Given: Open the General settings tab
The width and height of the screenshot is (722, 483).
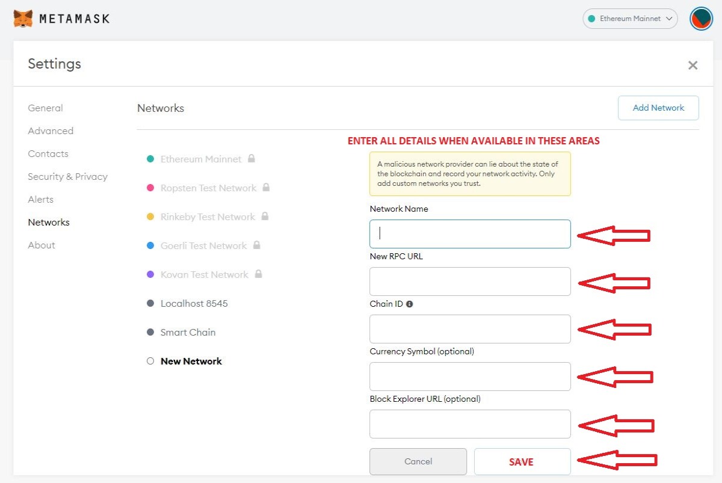Looking at the screenshot, I should (45, 108).
